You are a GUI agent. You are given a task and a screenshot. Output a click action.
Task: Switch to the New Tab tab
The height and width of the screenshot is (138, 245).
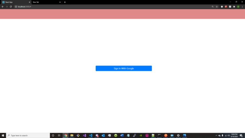(47, 2)
